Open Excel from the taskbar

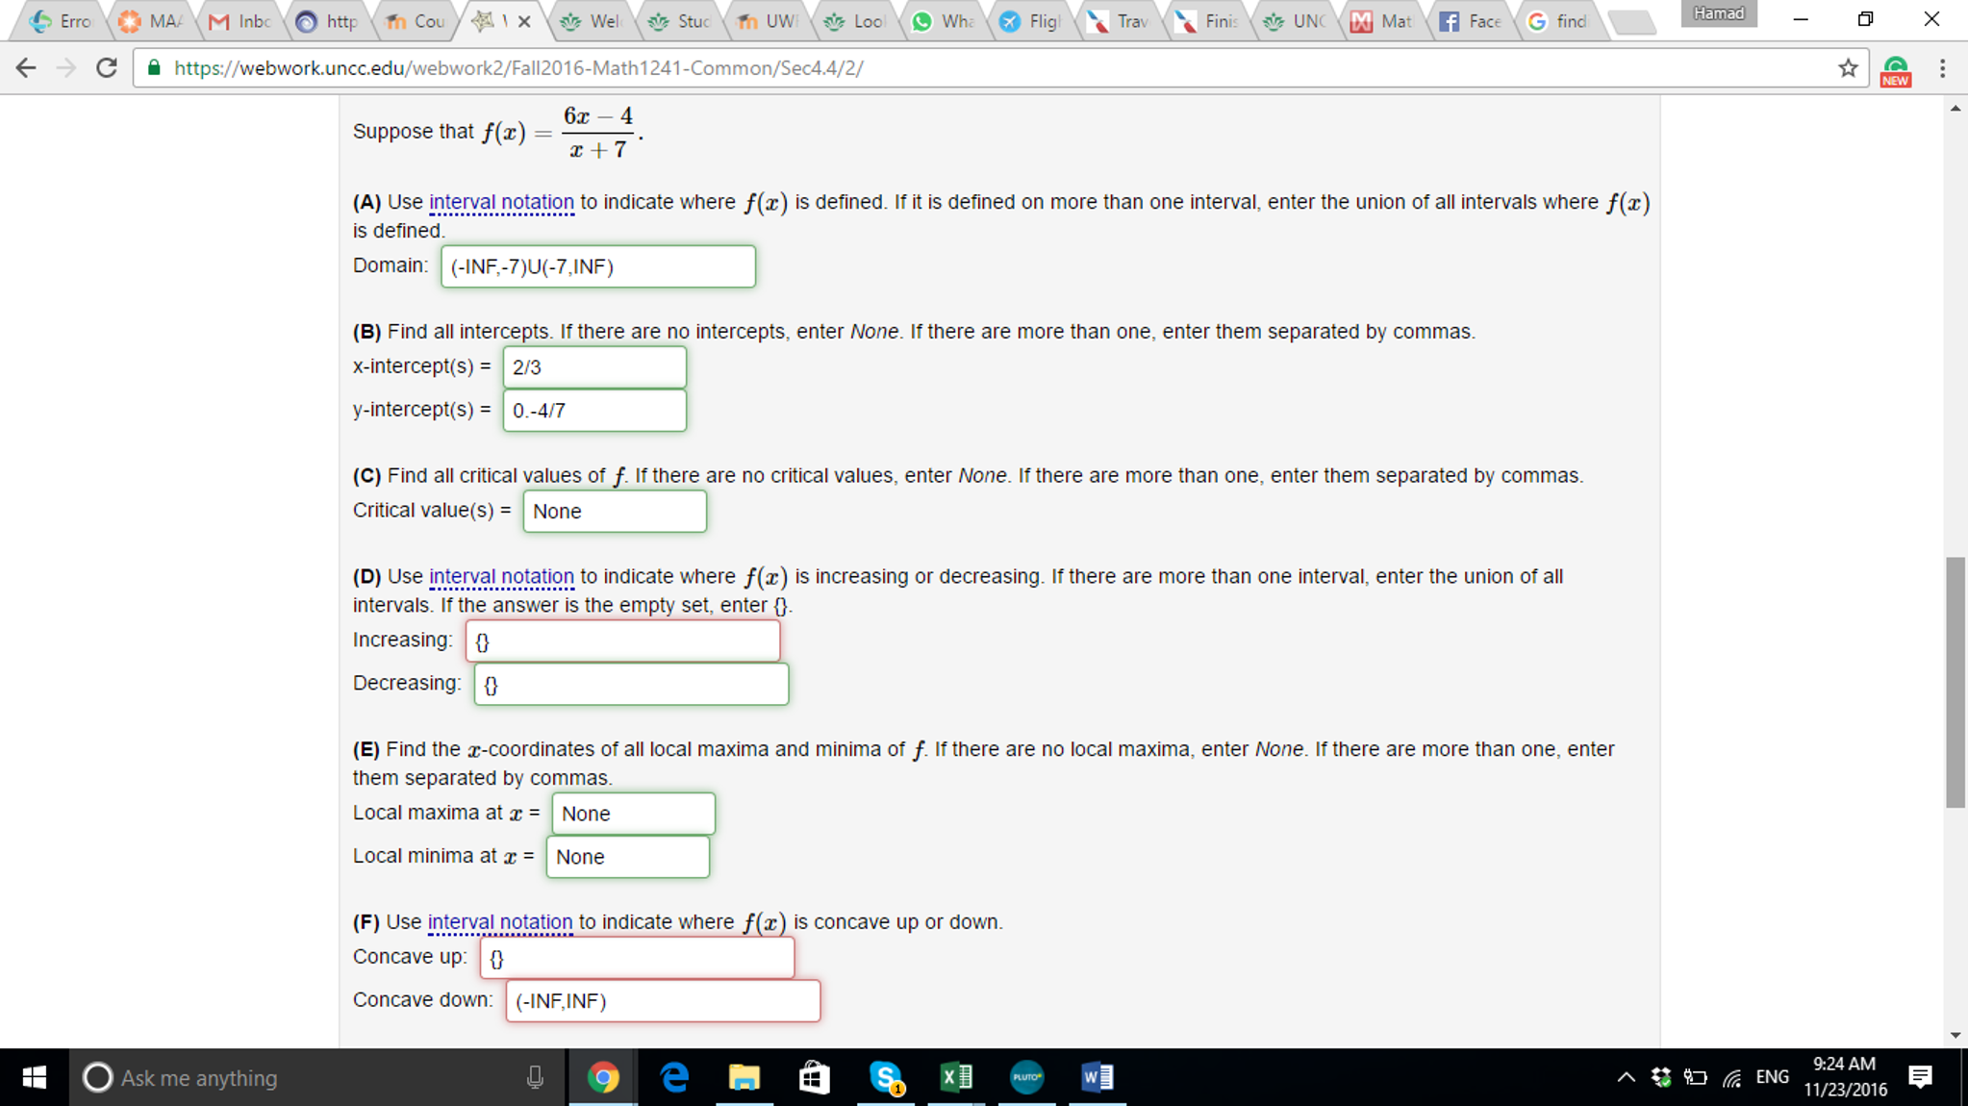point(956,1077)
